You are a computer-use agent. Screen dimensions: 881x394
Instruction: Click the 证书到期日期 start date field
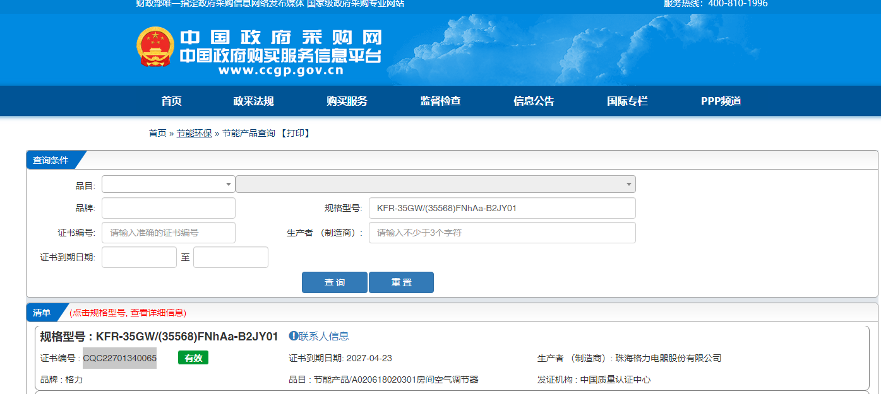tap(139, 257)
